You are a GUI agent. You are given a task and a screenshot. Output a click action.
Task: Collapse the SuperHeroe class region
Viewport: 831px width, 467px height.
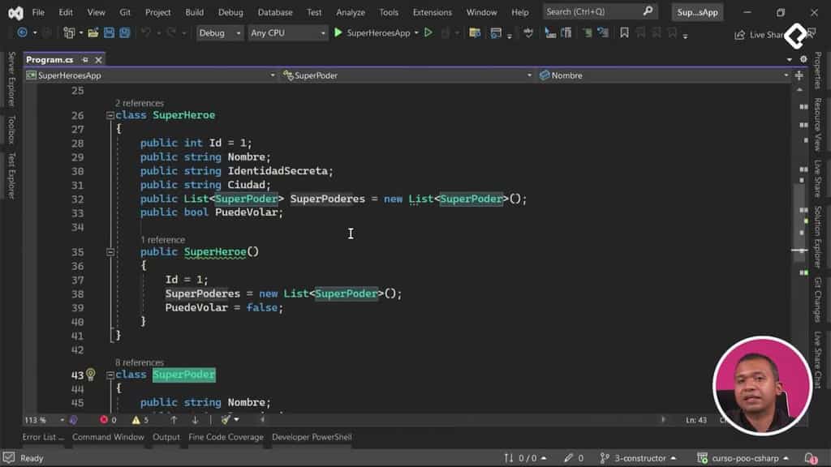pos(110,115)
